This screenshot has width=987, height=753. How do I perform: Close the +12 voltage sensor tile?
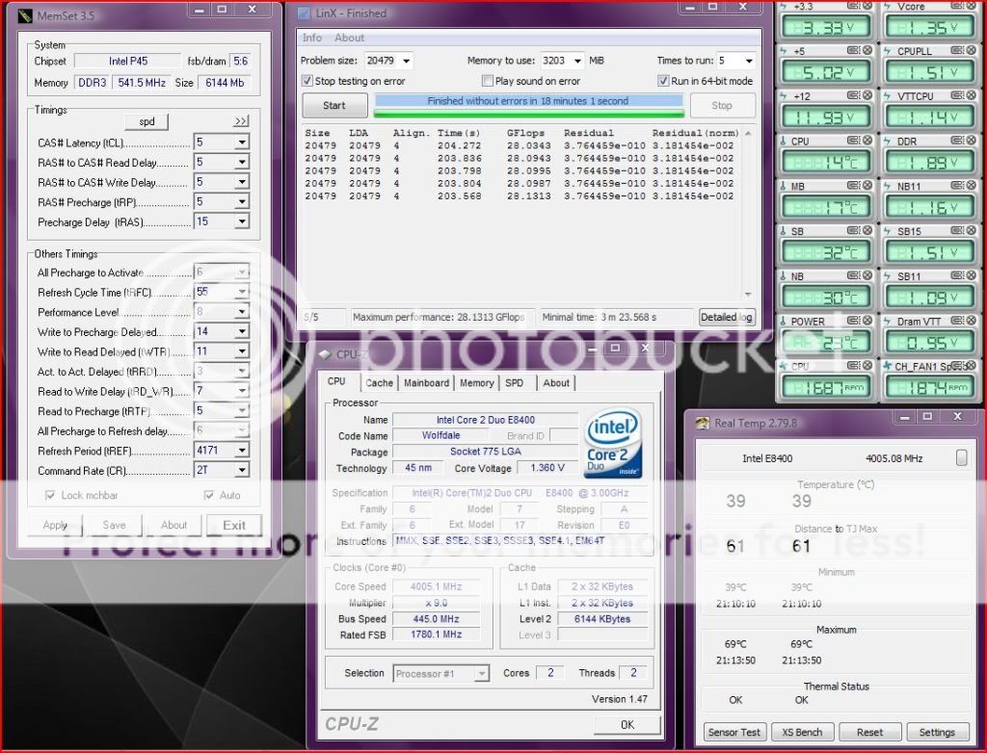867,95
